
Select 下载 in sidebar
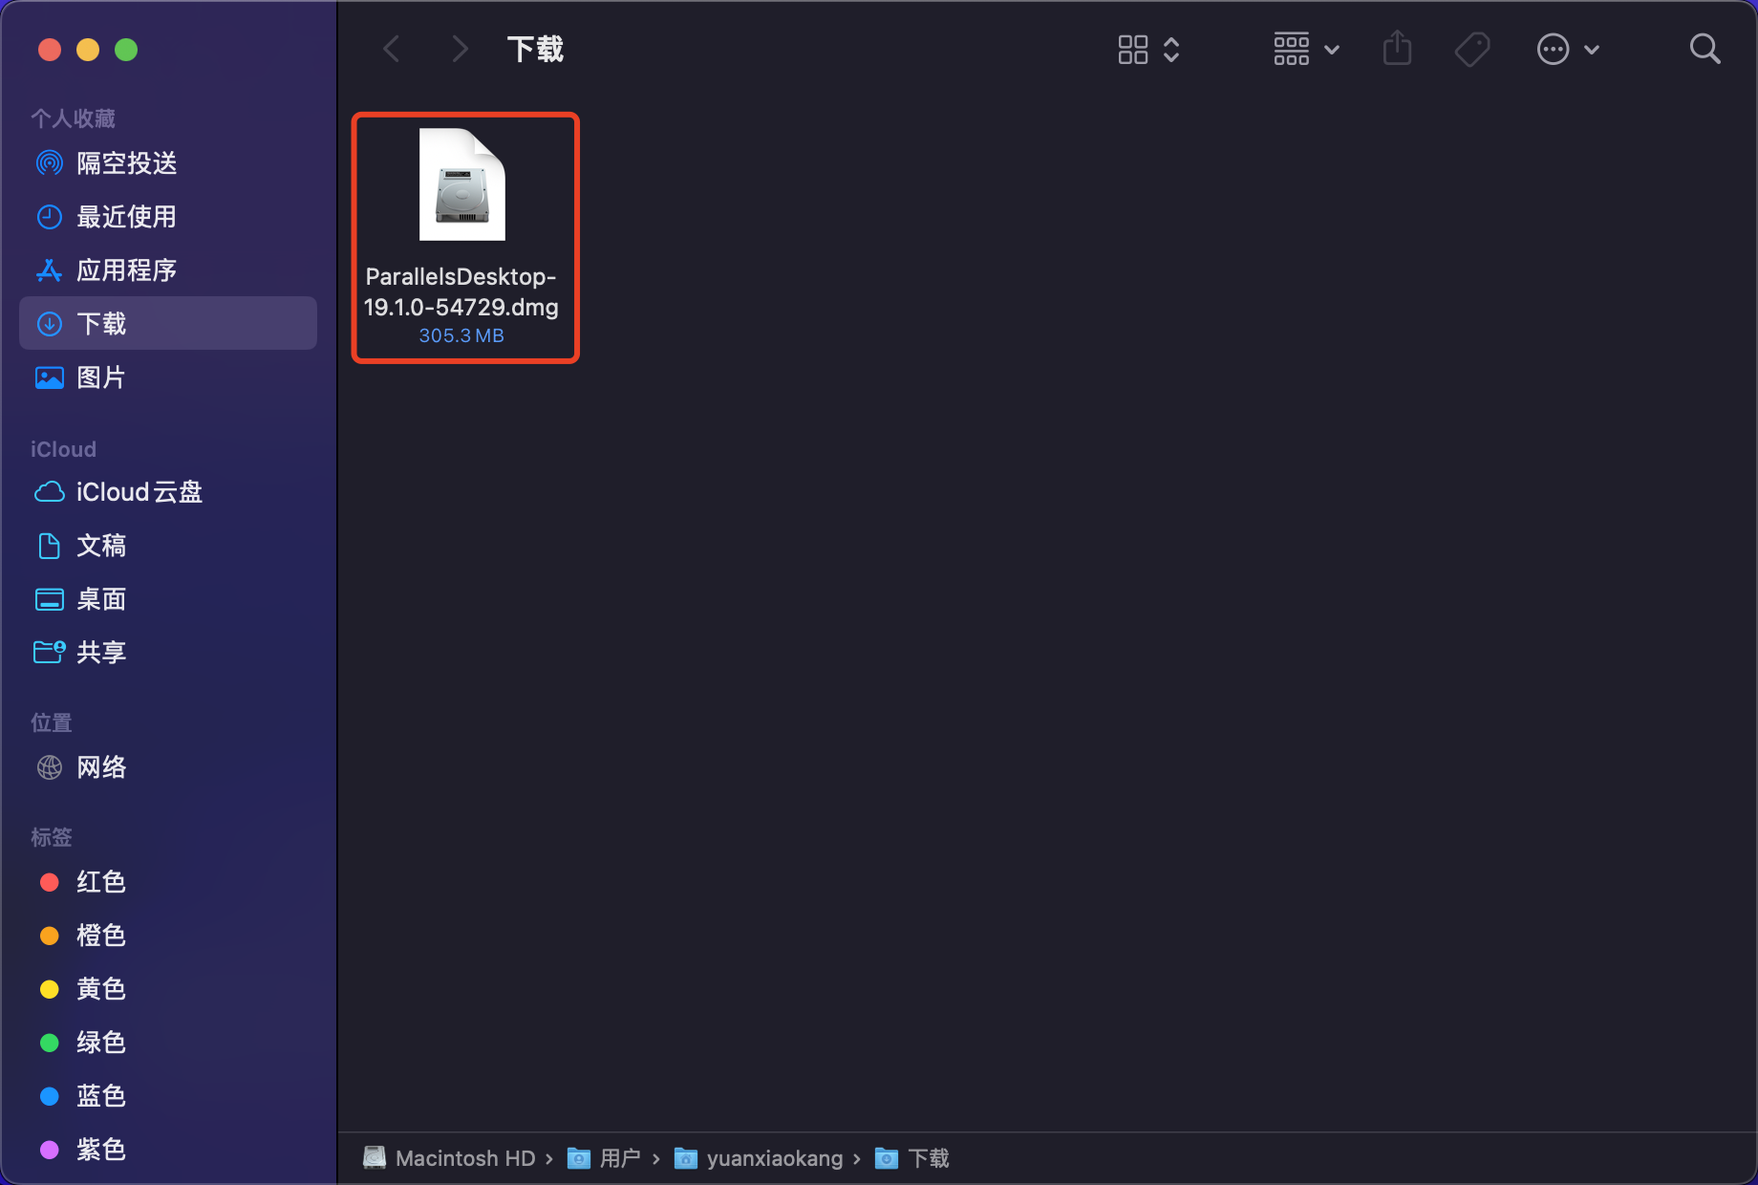click(x=168, y=323)
